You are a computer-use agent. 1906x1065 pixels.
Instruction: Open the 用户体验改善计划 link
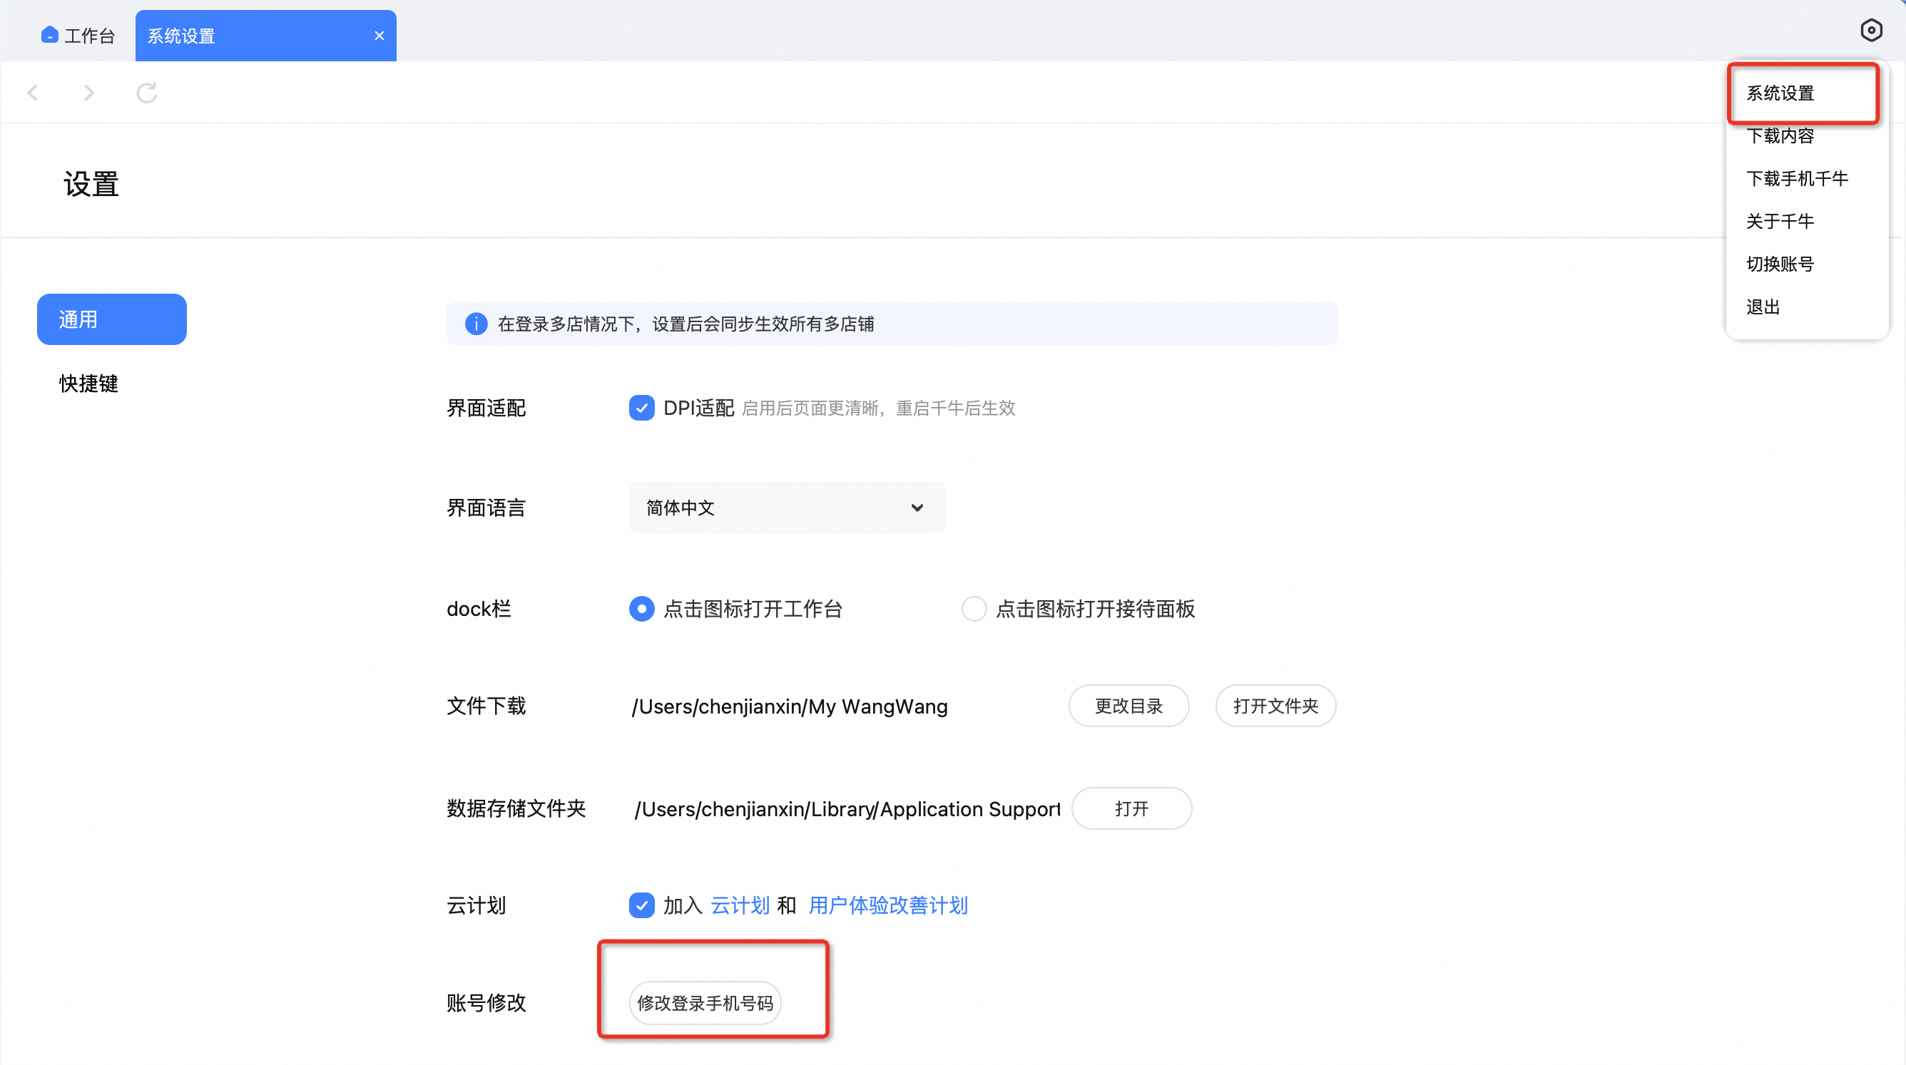coord(888,905)
